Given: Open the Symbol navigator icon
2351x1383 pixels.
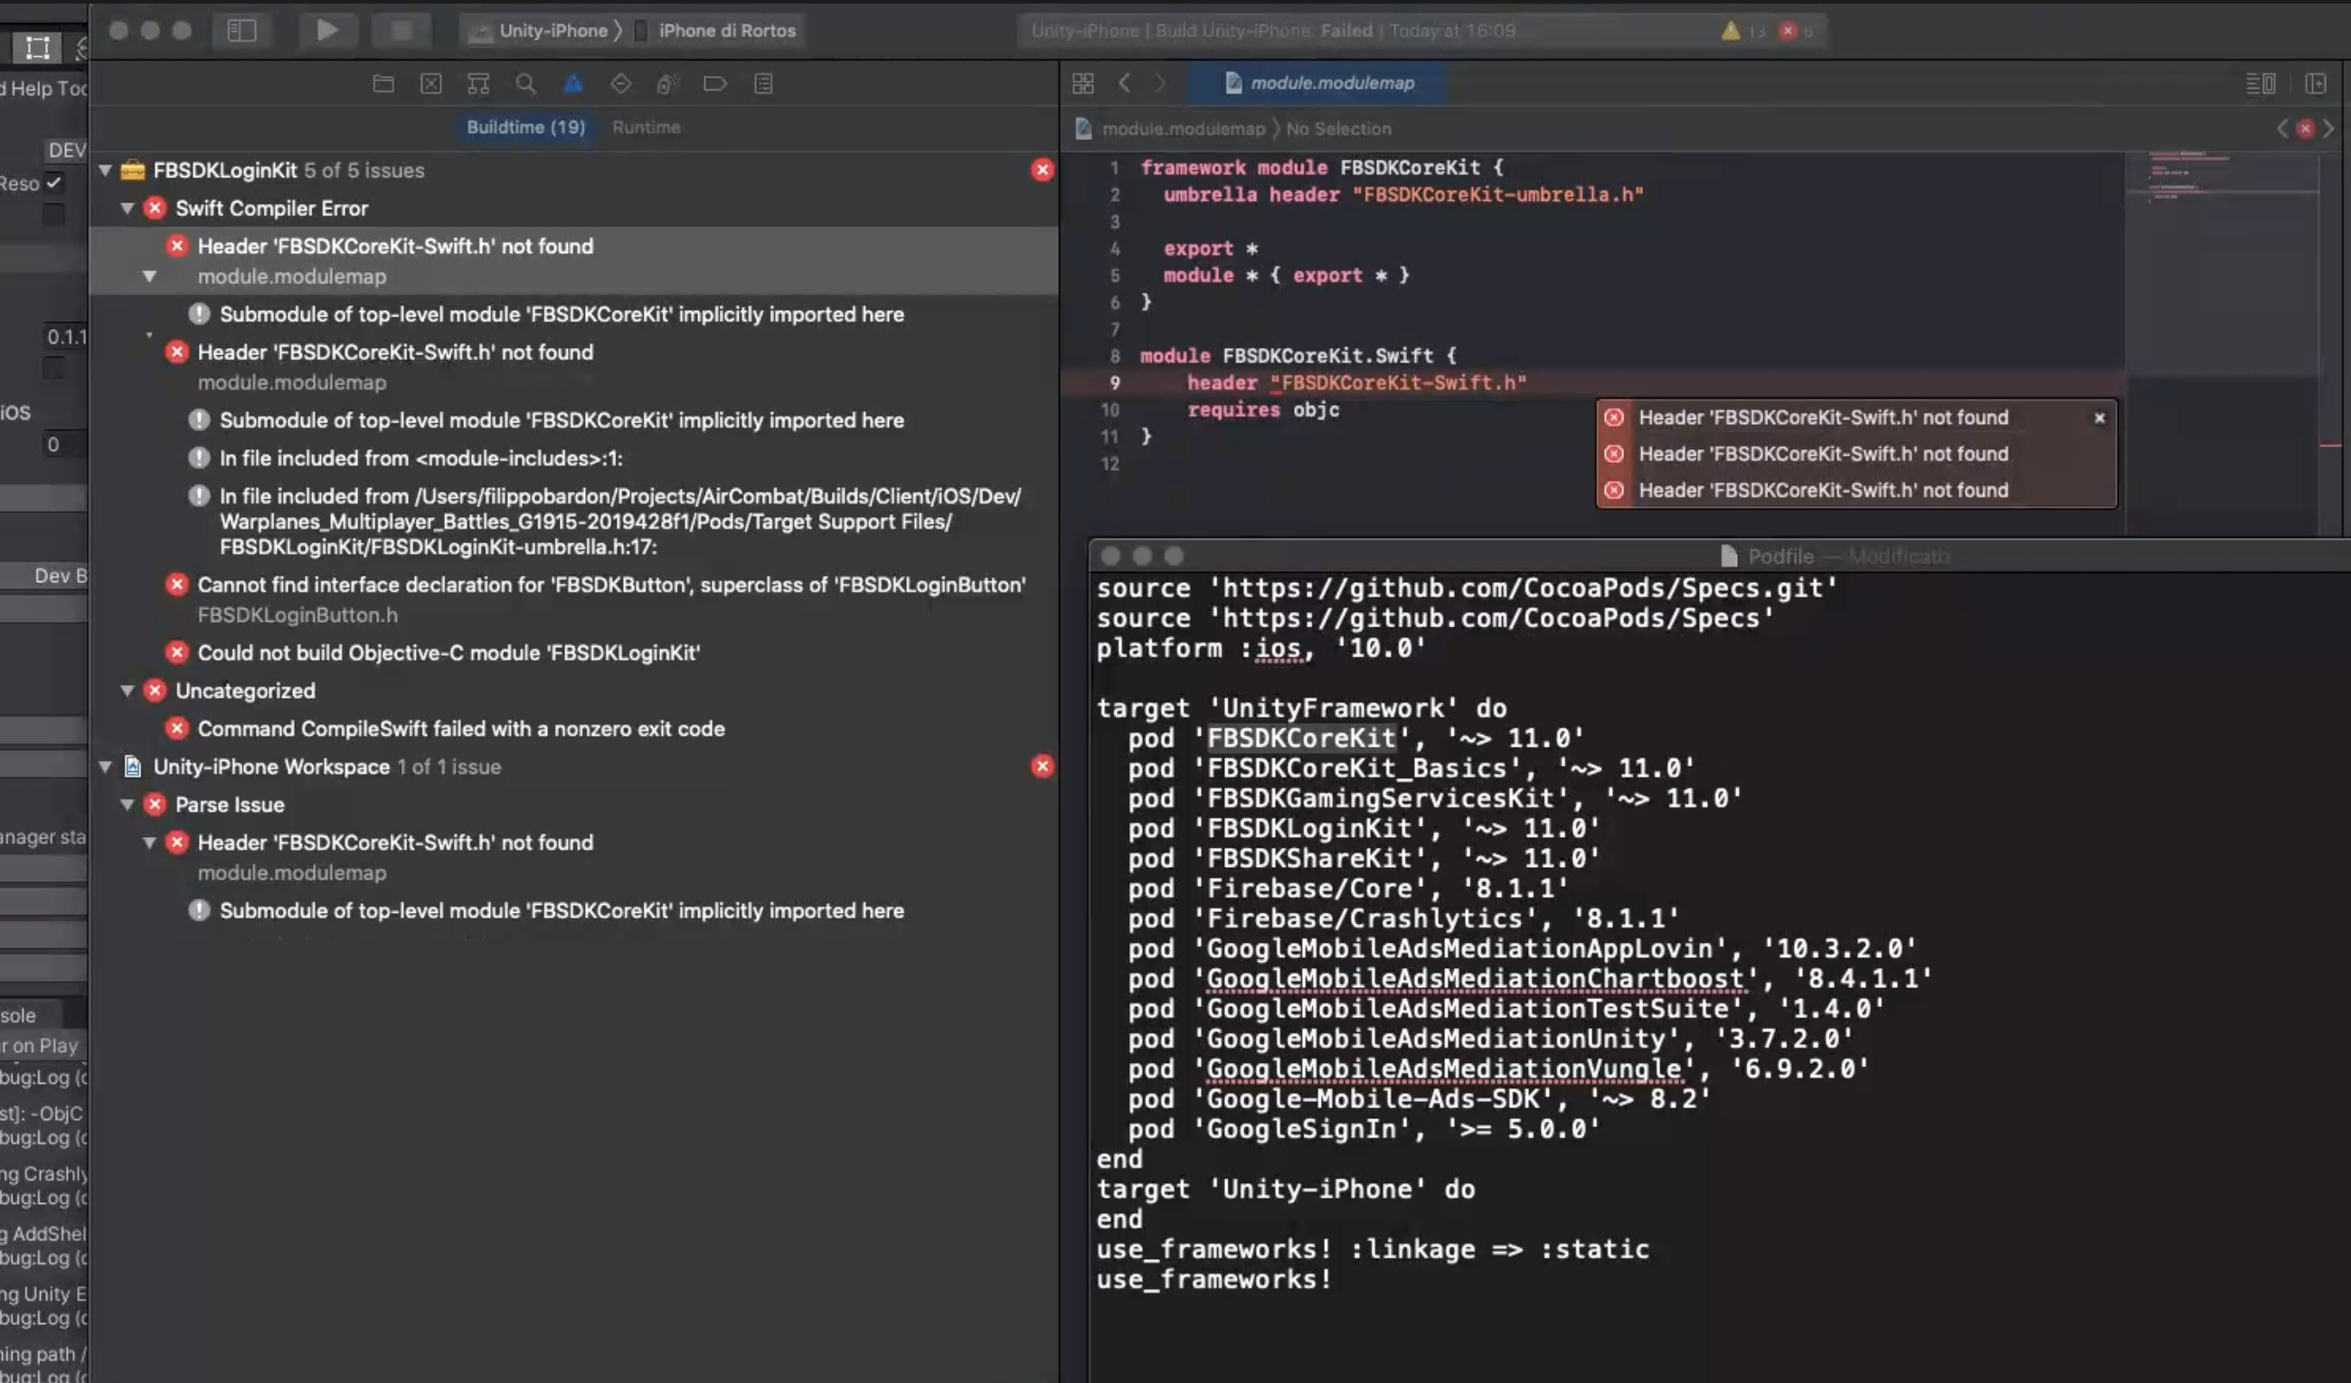Looking at the screenshot, I should pyautogui.click(x=478, y=84).
